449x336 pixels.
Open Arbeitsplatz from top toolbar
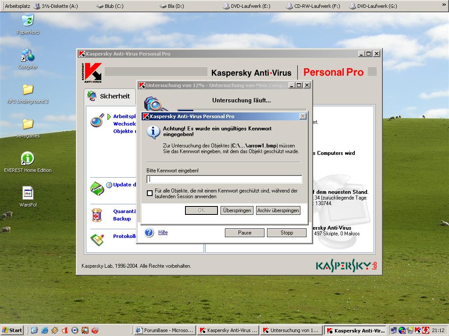pyautogui.click(x=18, y=6)
